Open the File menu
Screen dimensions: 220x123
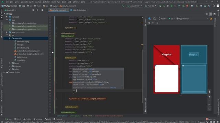click(x=7, y=2)
